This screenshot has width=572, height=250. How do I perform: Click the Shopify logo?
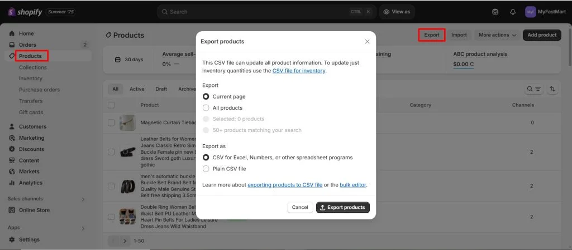[x=25, y=12]
